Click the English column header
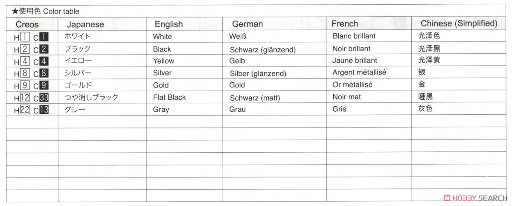 [x=169, y=24]
